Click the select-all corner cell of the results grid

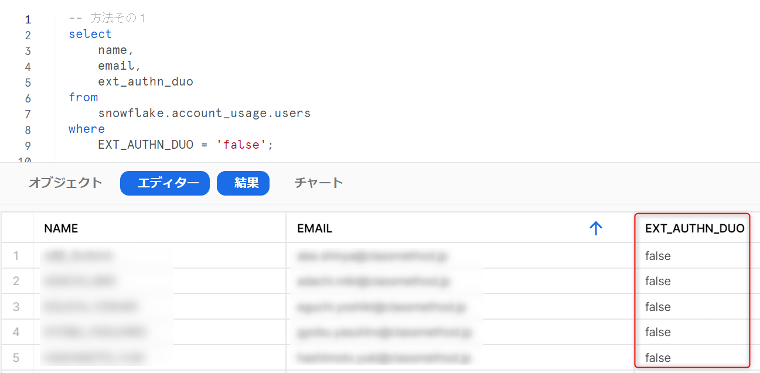(17, 228)
